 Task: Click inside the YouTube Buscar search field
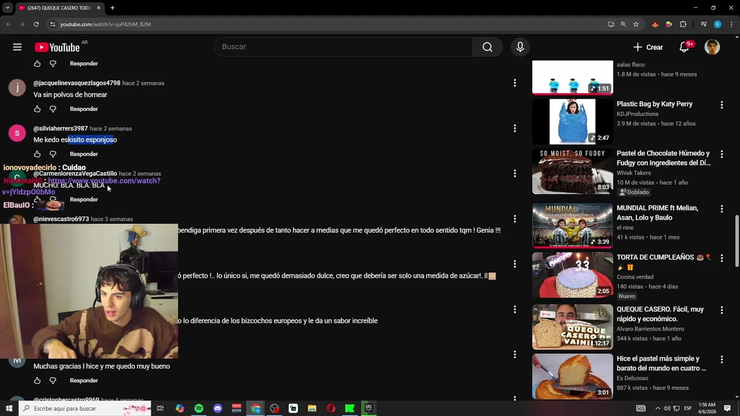click(343, 47)
